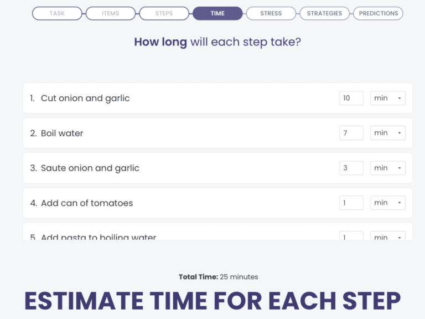Select the active Time tab
This screenshot has width=425, height=319.
point(217,13)
